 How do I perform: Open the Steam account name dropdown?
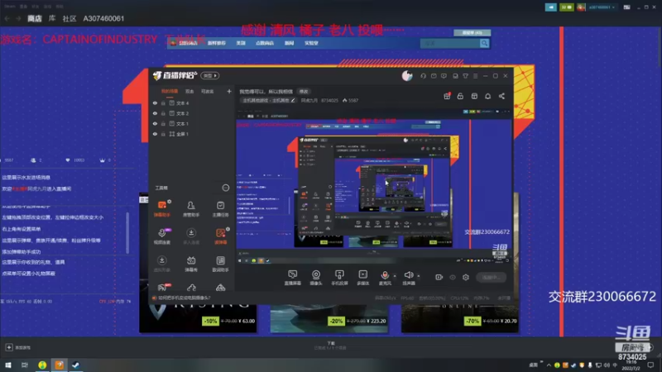tap(602, 7)
